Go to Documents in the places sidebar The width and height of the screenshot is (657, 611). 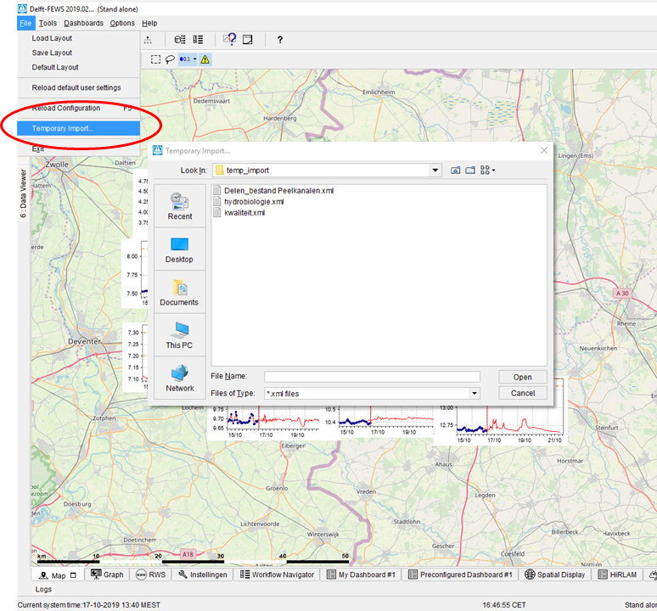[x=179, y=292]
